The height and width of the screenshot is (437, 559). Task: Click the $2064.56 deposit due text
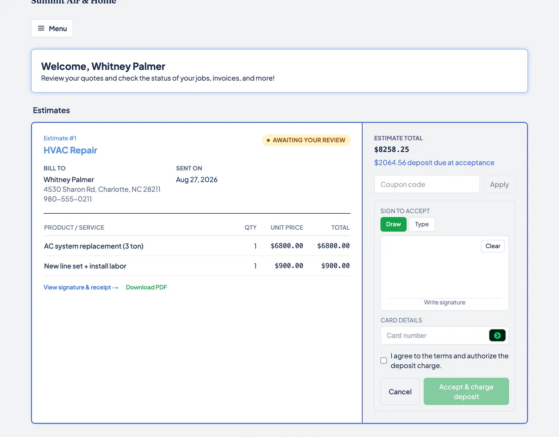point(434,163)
